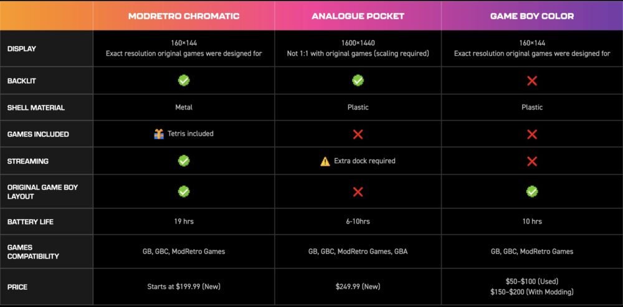Click the Battery Life row label
The height and width of the screenshot is (307, 623).
tap(29, 222)
